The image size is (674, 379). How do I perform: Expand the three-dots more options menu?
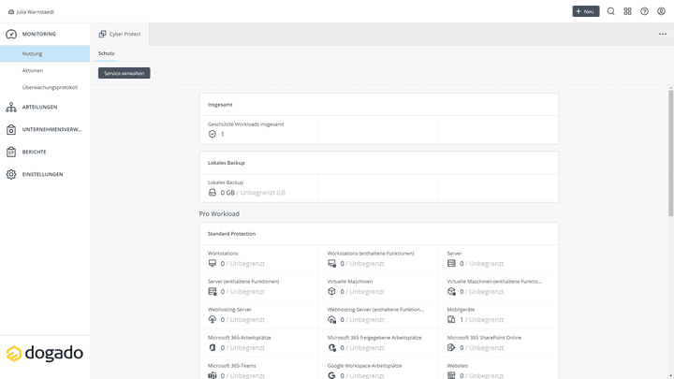point(663,34)
